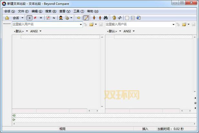This screenshot has height=133, width=199.
Task: Click left pane save disk icon
Action: pyautogui.click(x=101, y=24)
